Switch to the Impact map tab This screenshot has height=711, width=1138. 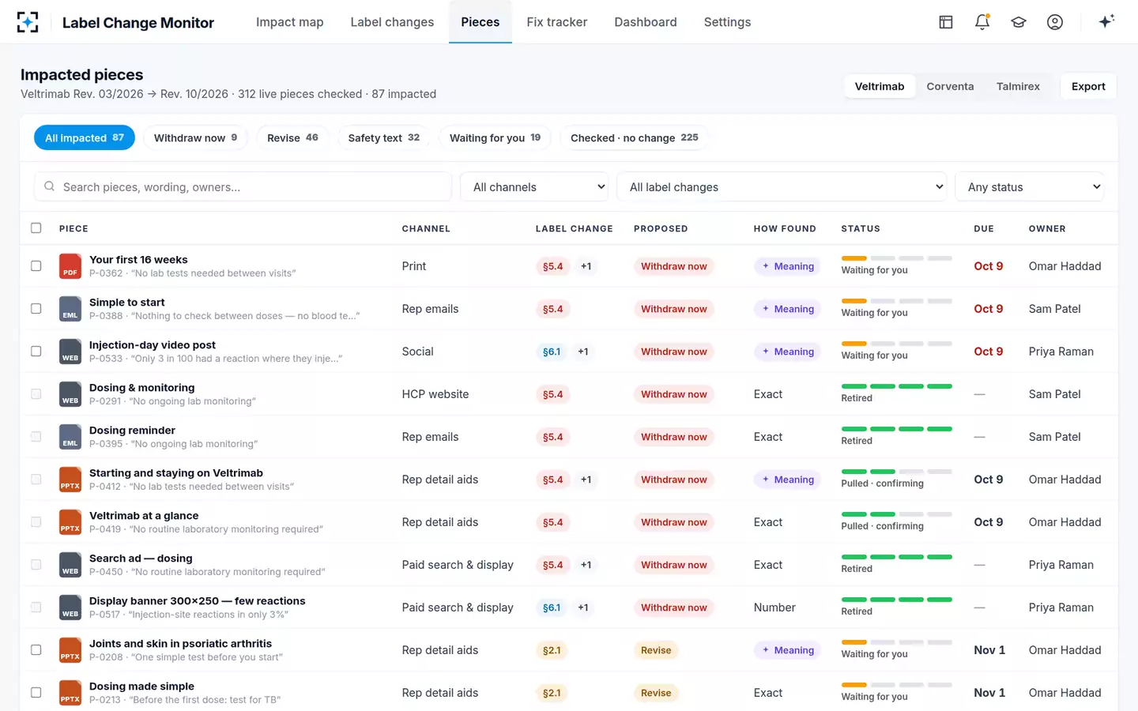coord(290,22)
